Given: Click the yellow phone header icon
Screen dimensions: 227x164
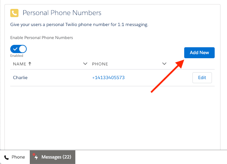Looking at the screenshot, I should coord(14,13).
